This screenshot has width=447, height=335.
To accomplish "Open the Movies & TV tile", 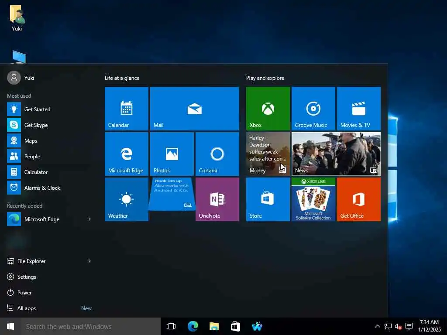I will click(x=359, y=109).
